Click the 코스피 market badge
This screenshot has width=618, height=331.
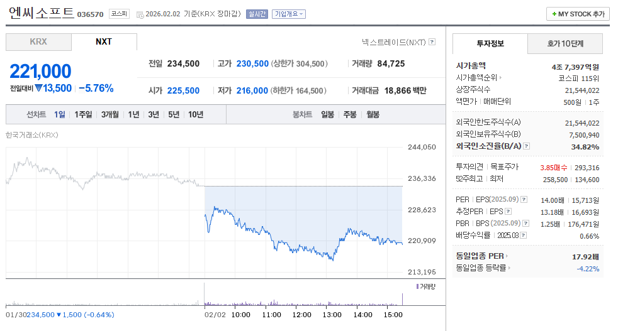pos(119,14)
